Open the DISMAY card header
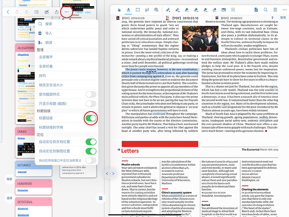The height and width of the screenshot is (217, 289). [25, 132]
